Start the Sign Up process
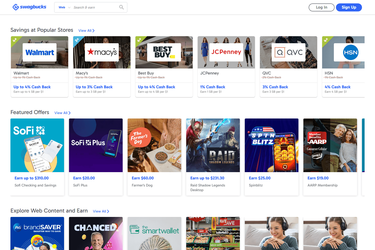The height and width of the screenshot is (250, 375). tap(349, 7)
